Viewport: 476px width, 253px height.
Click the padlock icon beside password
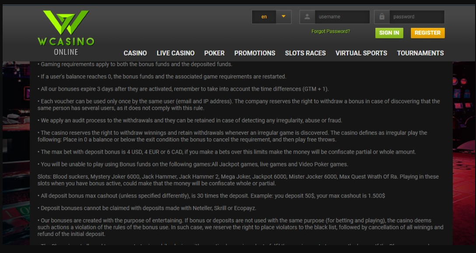point(382,17)
